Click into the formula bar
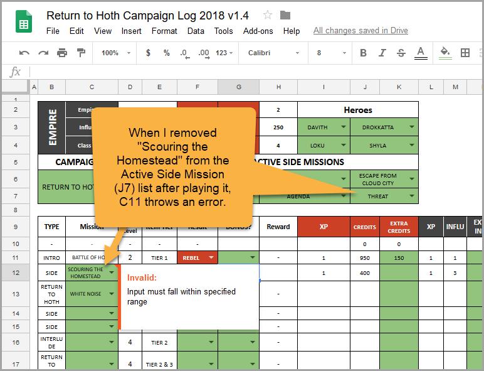 tap(256, 72)
